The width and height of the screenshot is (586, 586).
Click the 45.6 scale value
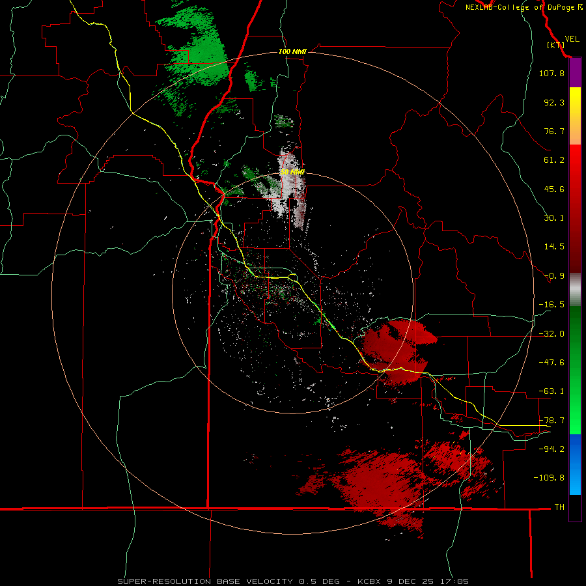[x=554, y=189]
